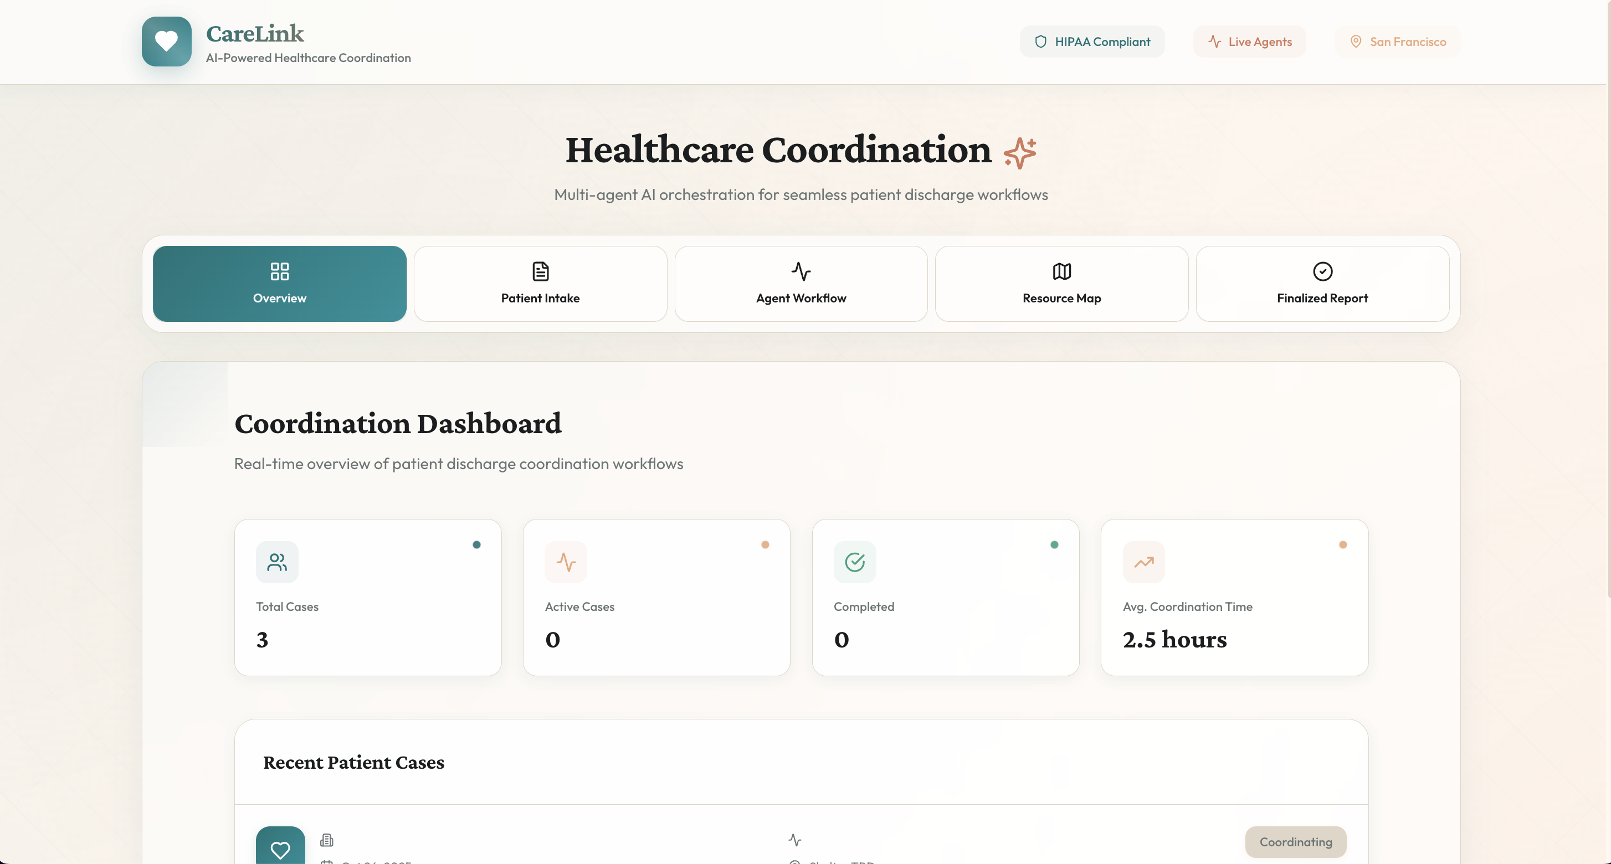Screen dimensions: 1611x864
Task: Click the CareLink heart logo icon
Action: [x=166, y=42]
